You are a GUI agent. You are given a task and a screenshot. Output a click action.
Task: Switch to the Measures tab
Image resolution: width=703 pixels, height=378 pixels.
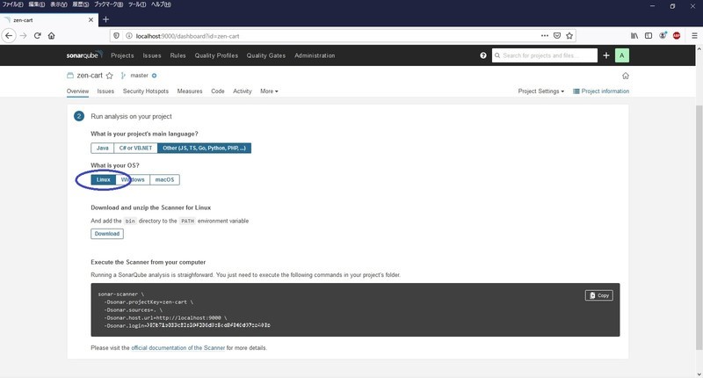pos(190,91)
